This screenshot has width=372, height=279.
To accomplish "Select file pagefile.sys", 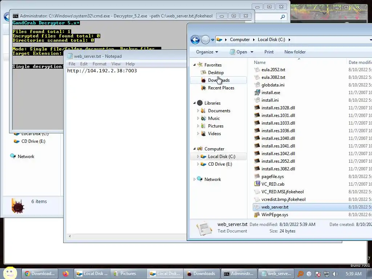I will 272,177.
